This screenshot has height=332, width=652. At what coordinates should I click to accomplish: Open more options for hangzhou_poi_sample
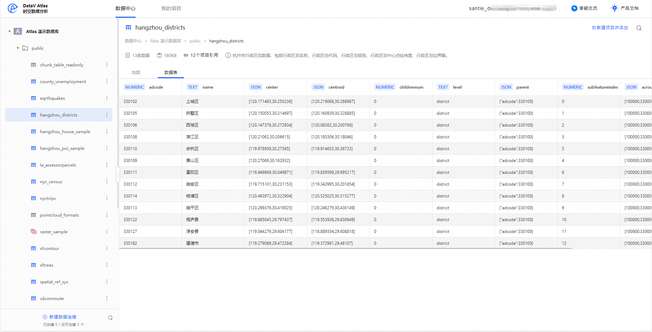(107, 148)
